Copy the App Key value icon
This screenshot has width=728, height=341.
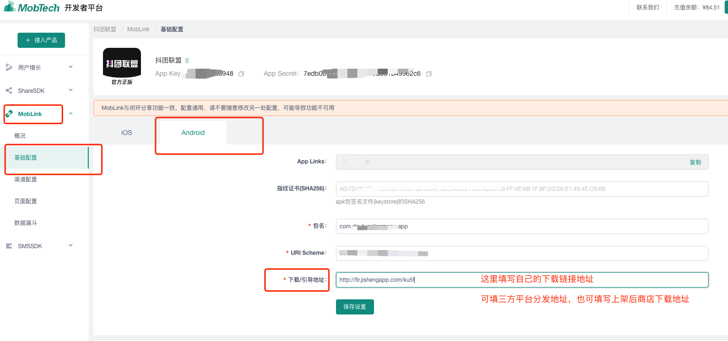241,74
